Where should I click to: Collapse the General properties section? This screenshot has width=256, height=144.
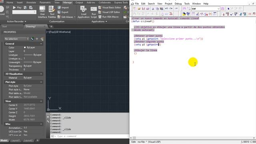coord(41,44)
